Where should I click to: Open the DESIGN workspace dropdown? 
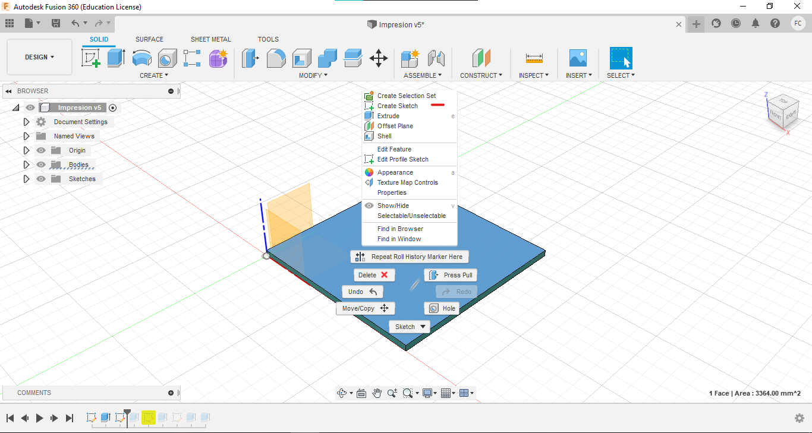[39, 57]
